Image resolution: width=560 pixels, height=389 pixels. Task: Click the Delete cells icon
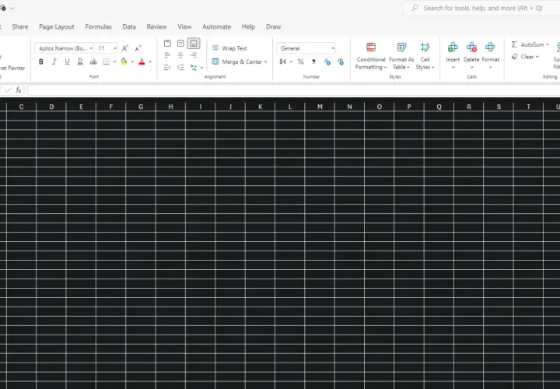471,47
